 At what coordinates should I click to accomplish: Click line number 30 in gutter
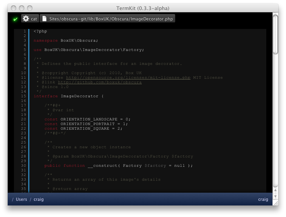[24, 166]
